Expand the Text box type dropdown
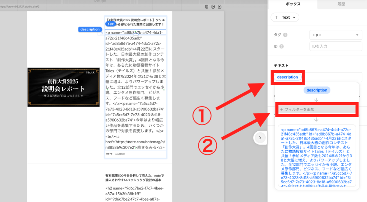The width and height of the screenshot is (367, 202). coord(285,17)
